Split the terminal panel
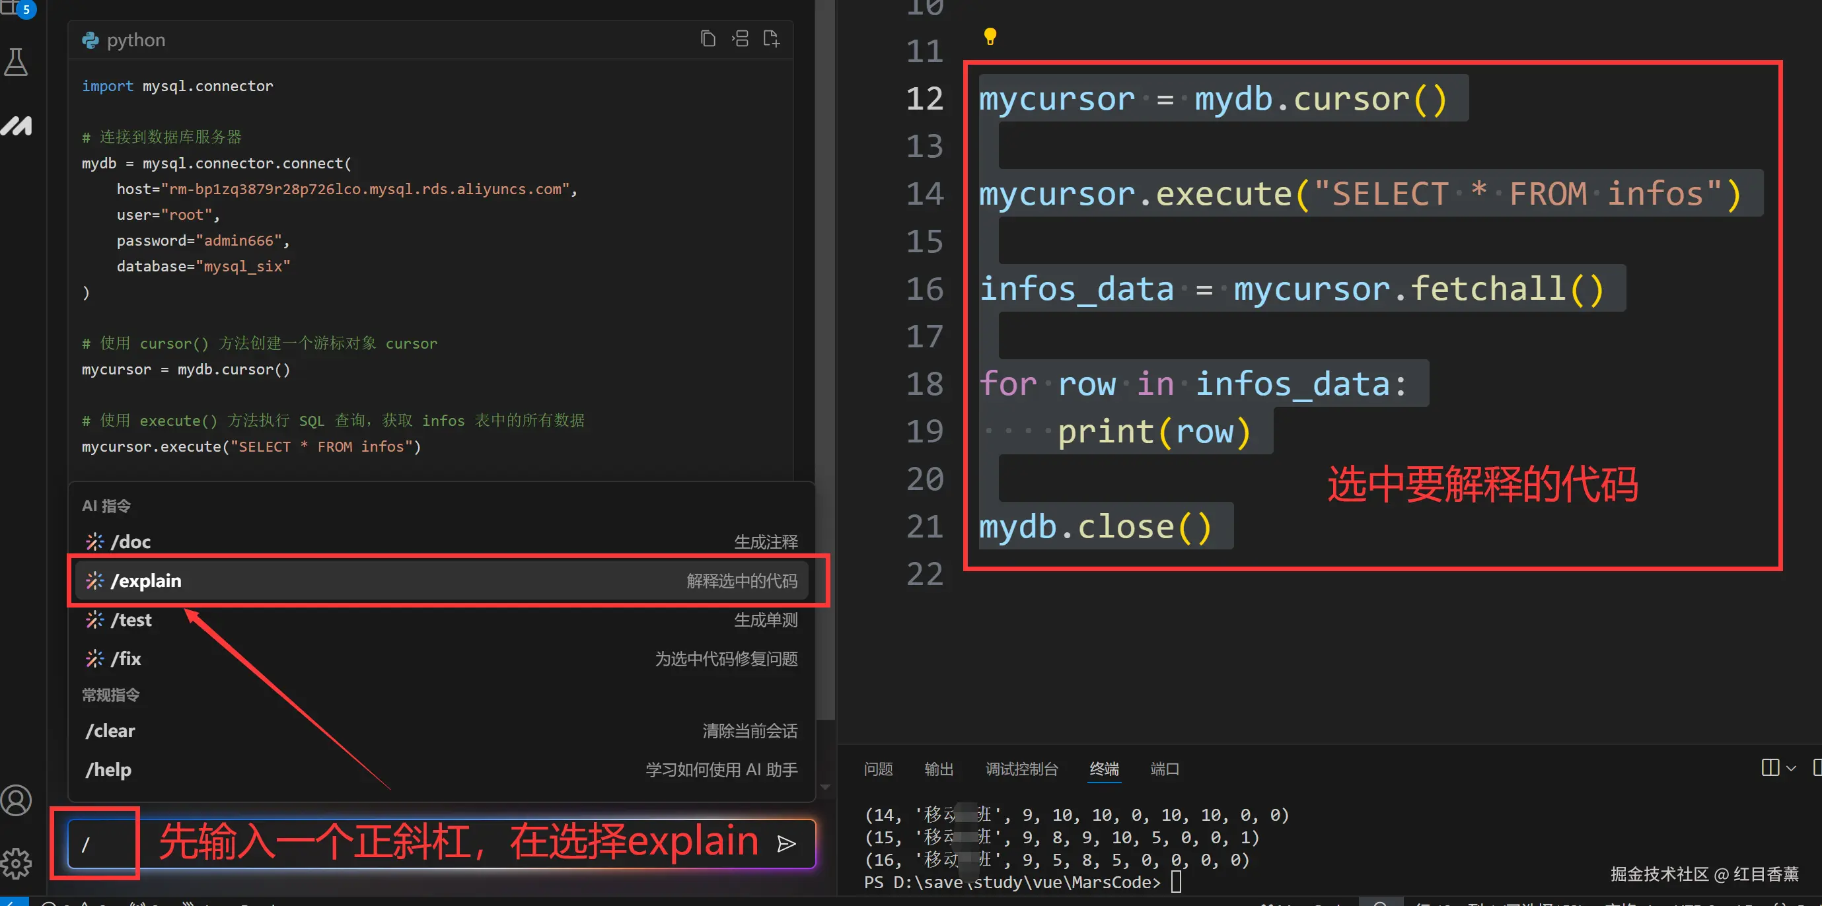Screen dimensions: 1822x906 [x=1770, y=767]
